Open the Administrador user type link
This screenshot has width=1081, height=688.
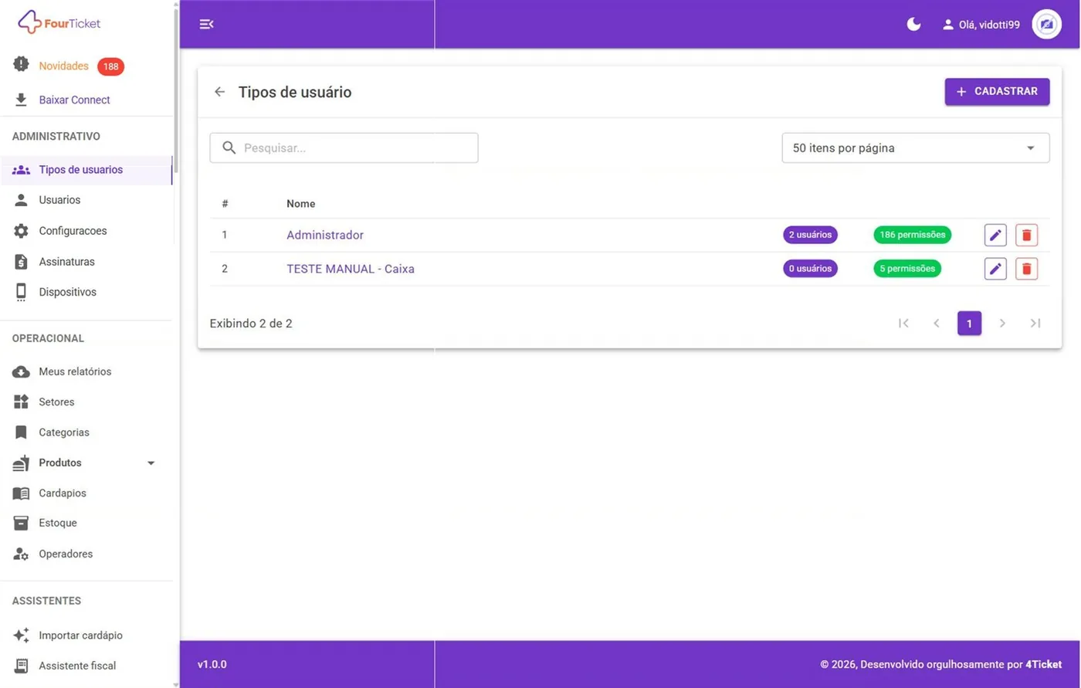pos(325,235)
